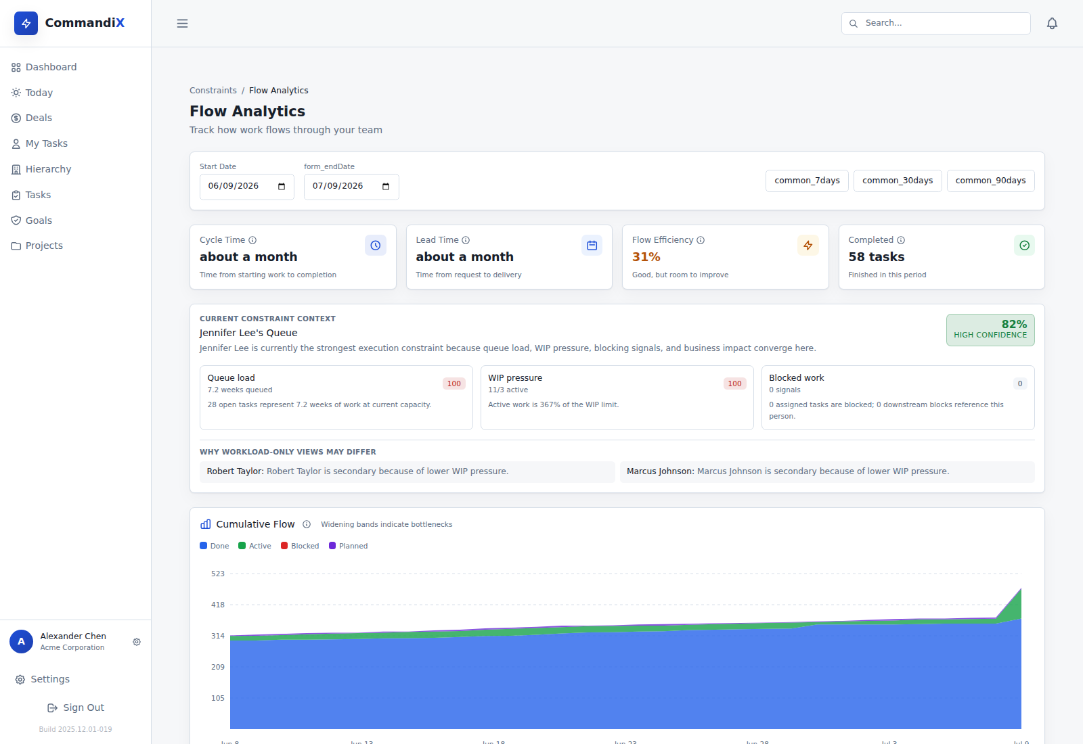1083x744 pixels.
Task: Click the Goals label in the sidebar
Action: (39, 220)
